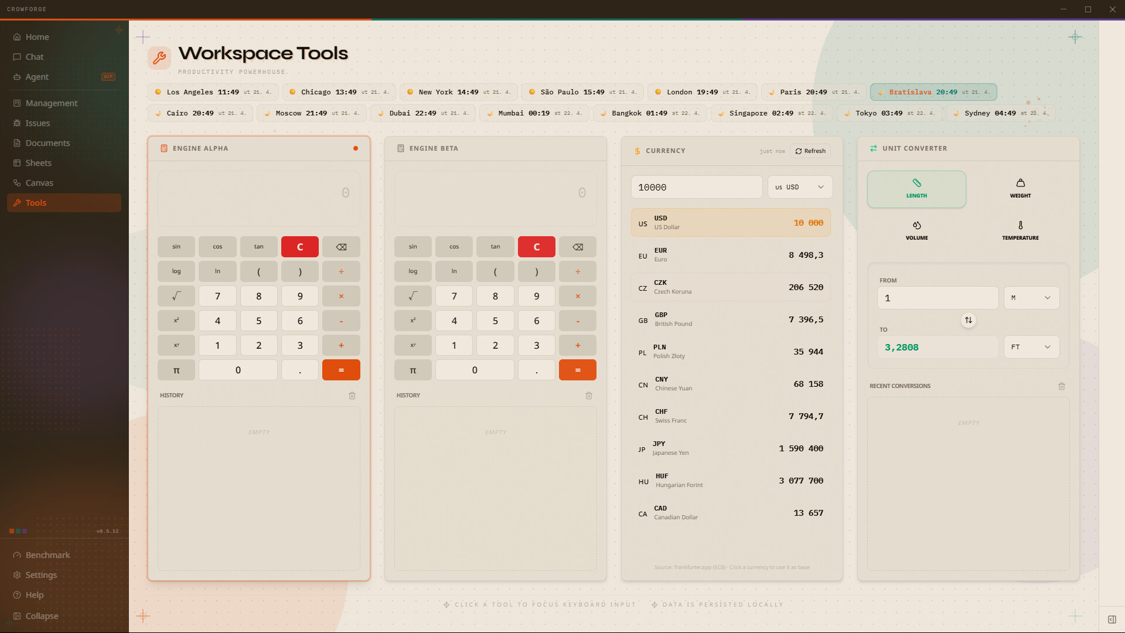Viewport: 1125px width, 633px height.
Task: Click the Engine Beta calculator icon
Action: [401, 148]
